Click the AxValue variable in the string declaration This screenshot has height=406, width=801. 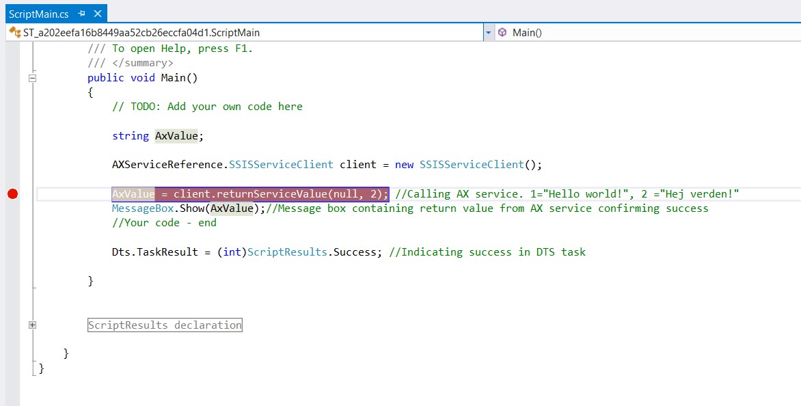[x=176, y=136]
